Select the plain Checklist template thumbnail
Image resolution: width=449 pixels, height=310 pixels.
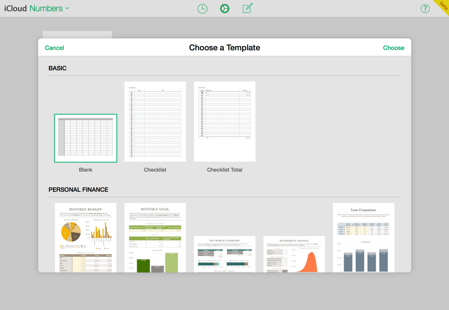tap(155, 122)
